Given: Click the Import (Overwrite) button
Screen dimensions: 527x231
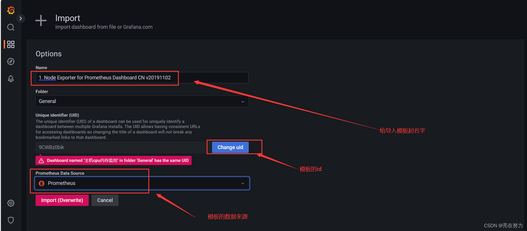Looking at the screenshot, I should [62, 200].
